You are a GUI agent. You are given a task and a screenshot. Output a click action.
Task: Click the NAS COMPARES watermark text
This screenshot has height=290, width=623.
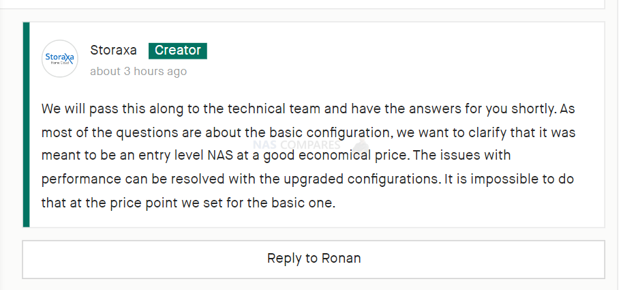(297, 145)
